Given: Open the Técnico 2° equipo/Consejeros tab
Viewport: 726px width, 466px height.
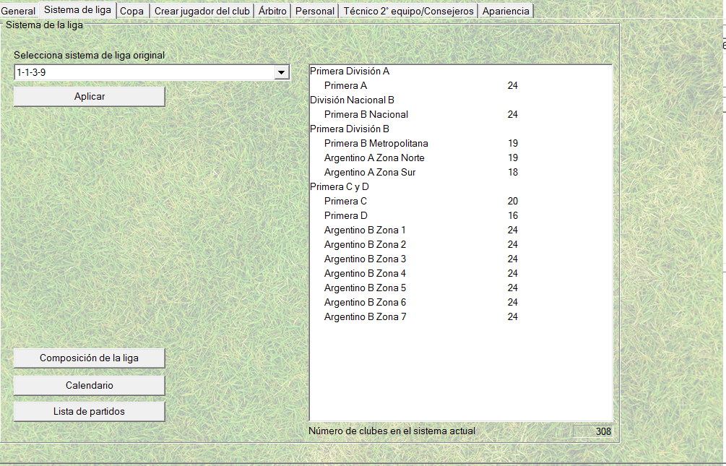Looking at the screenshot, I should pos(408,11).
